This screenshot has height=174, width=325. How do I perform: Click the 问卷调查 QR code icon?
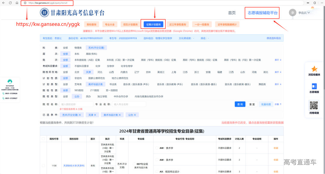coord(314,105)
